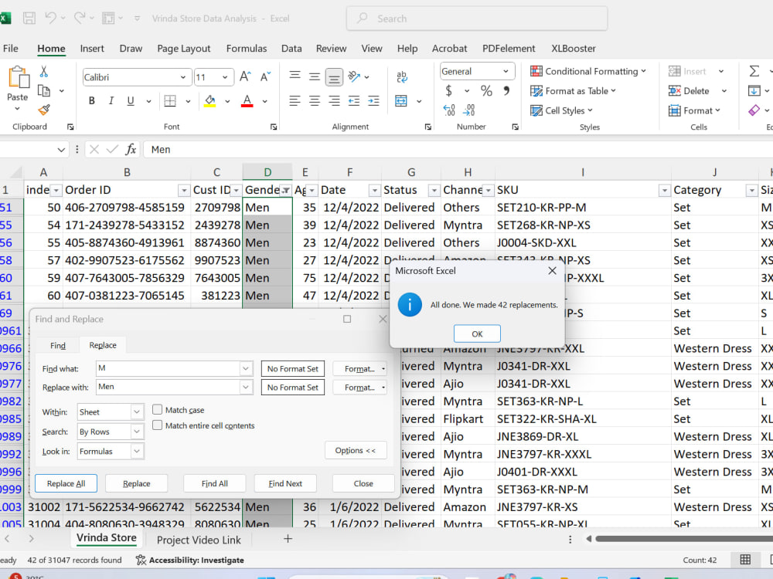Select Middle Align vertical alignment
Screen dimensions: 773x579
pos(315,76)
